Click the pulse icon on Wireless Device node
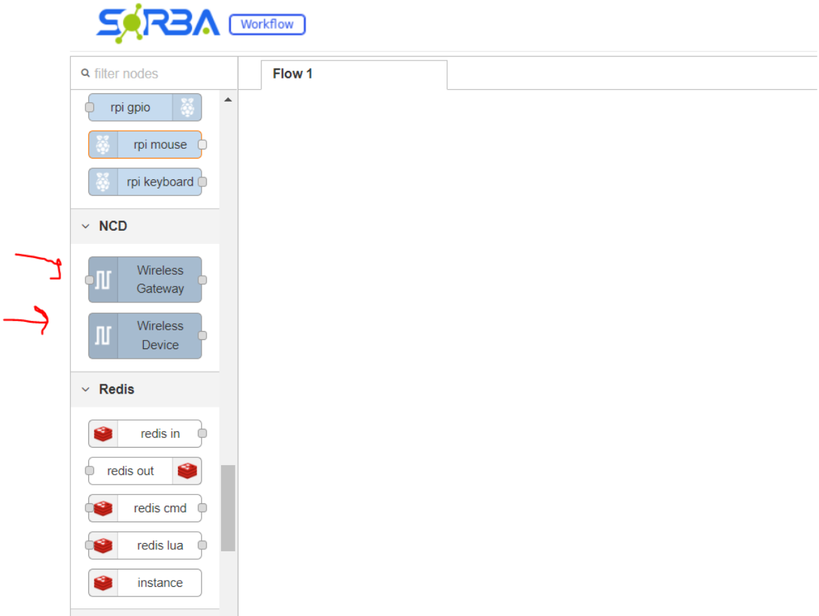Screen dimensions: 819x616 [104, 336]
